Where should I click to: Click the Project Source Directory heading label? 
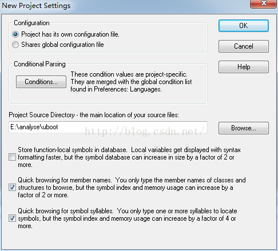(94, 115)
